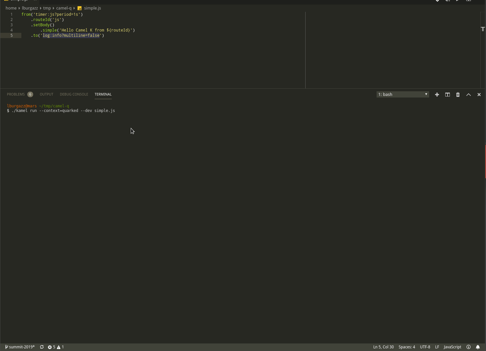This screenshot has height=351, width=486.
Task: Select the OUTPUT panel tab
Action: pyautogui.click(x=46, y=94)
